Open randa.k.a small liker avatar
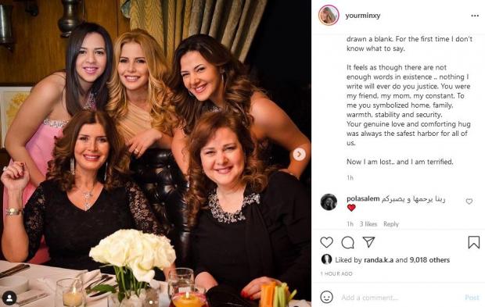This screenshot has height=307, width=485. [x=326, y=259]
